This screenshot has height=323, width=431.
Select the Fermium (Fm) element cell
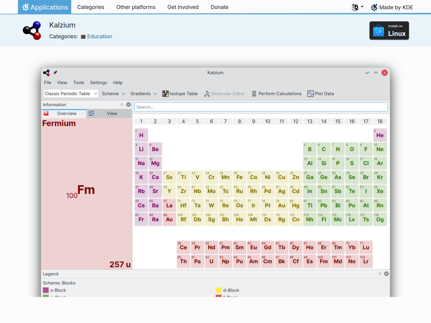tap(324, 261)
